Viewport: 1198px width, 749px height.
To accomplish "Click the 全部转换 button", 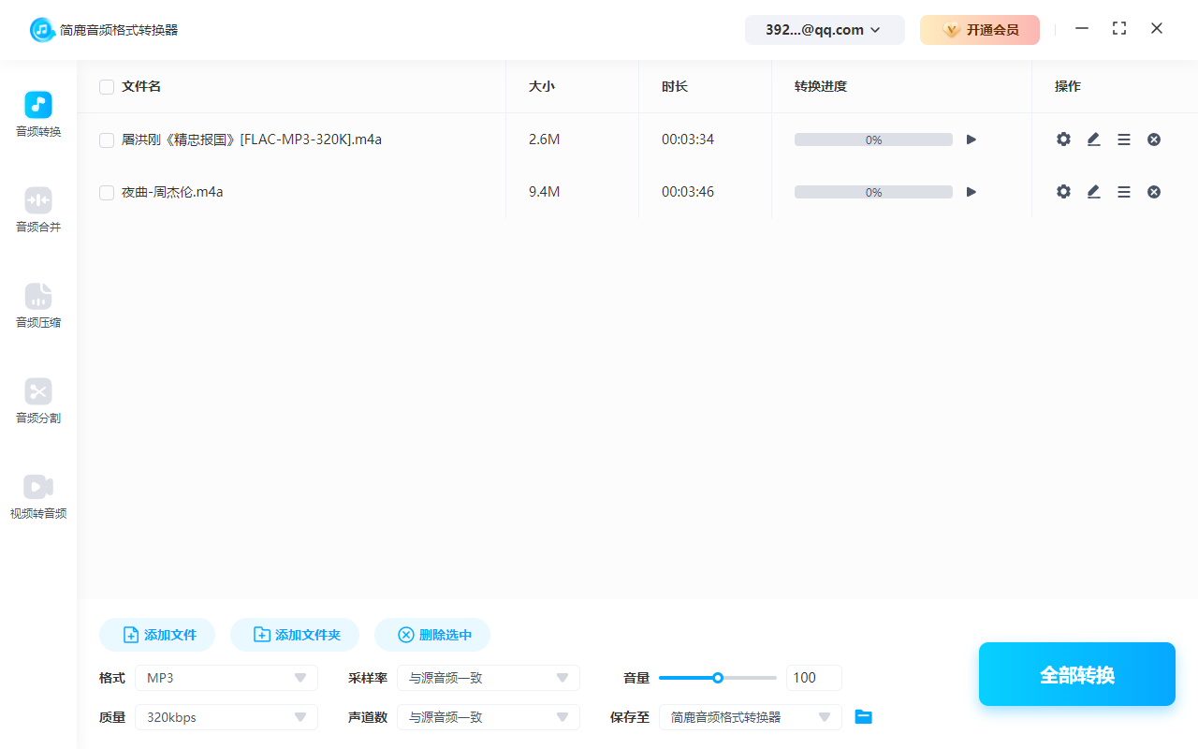I will pos(1076,674).
